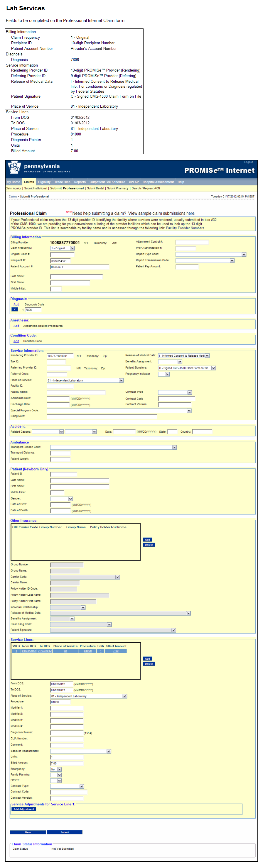This screenshot has width=263, height=867.
Task: Click the Patient Account # field
Action: click(80, 267)
